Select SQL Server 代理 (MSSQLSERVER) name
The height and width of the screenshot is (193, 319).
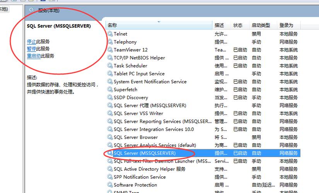click(x=150, y=105)
